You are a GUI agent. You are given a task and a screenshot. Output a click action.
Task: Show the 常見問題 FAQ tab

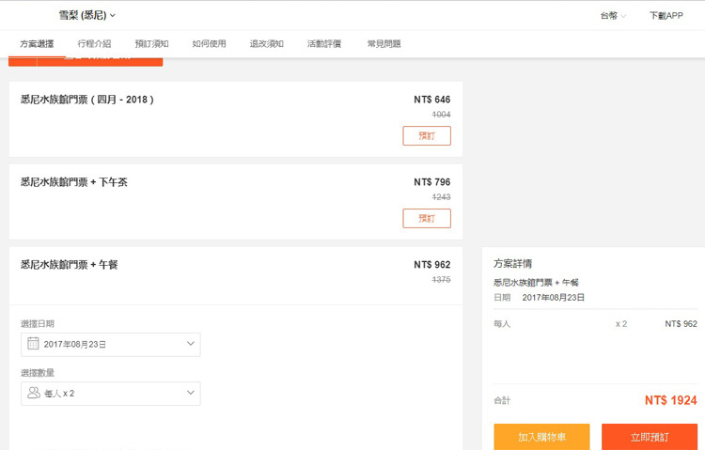pos(384,43)
